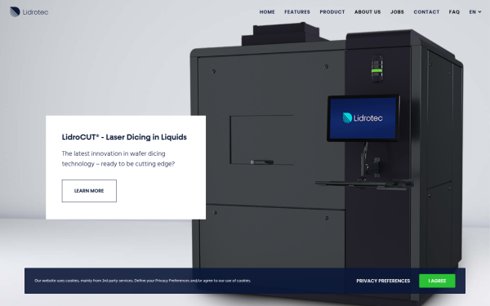Image resolution: width=490 pixels, height=306 pixels.
Task: Select ABOUT US in the navigation bar
Action: [367, 12]
